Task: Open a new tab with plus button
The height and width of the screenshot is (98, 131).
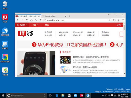Action: [69, 16]
